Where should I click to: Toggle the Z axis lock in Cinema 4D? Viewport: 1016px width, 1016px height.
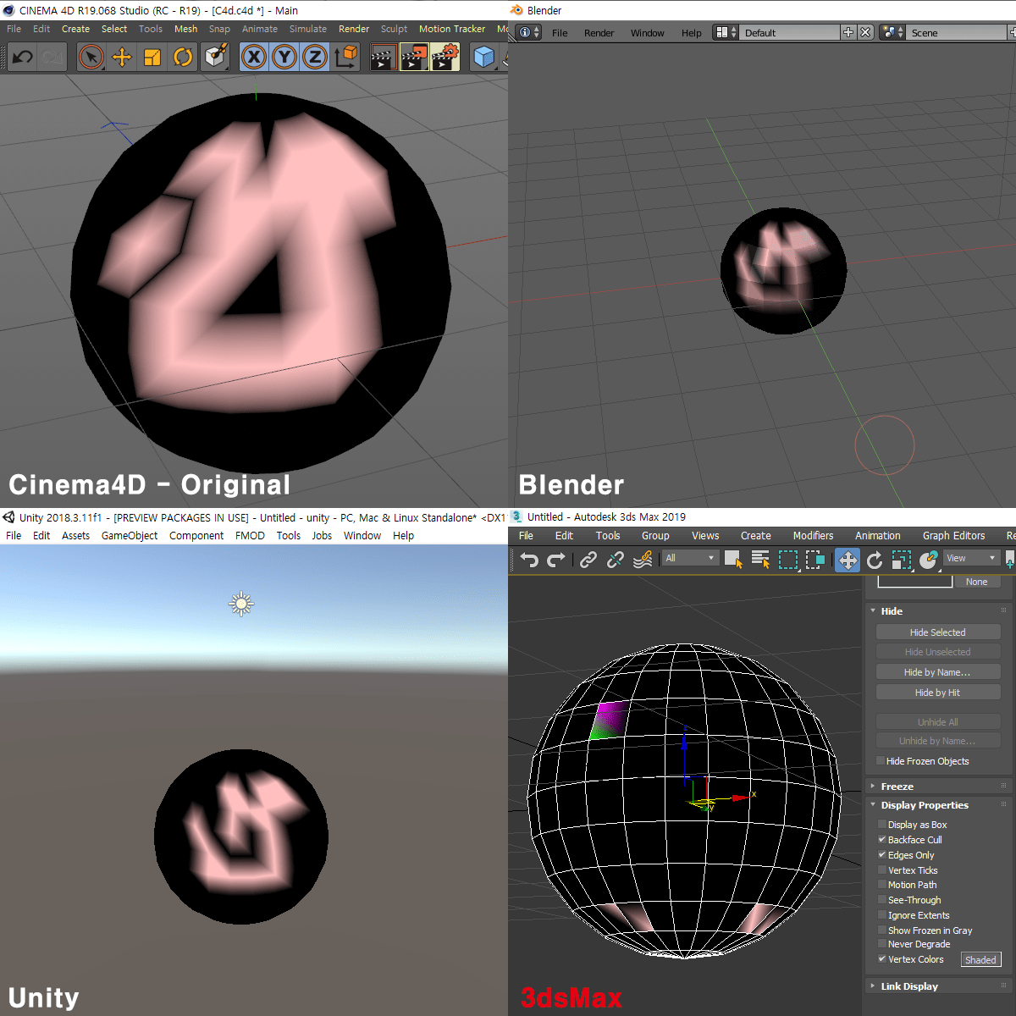[315, 58]
